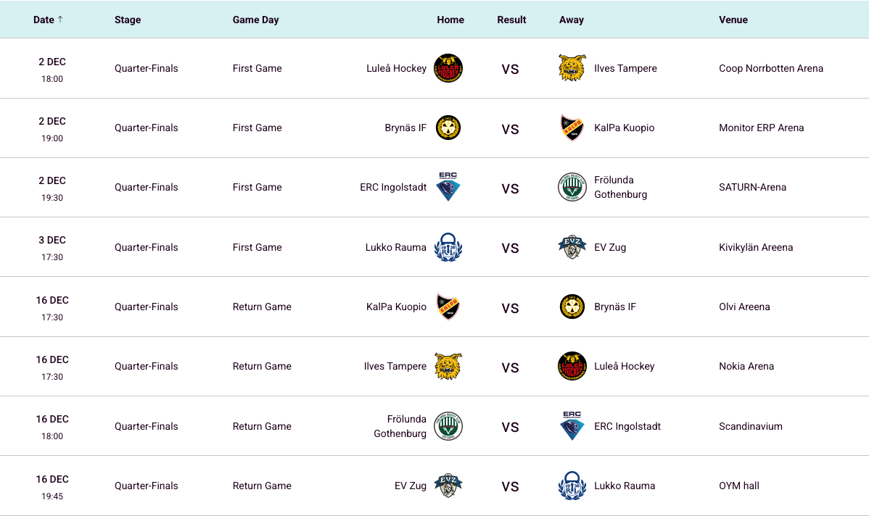
Task: Open the Luleå Hockey team link in first row
Action: click(x=396, y=69)
